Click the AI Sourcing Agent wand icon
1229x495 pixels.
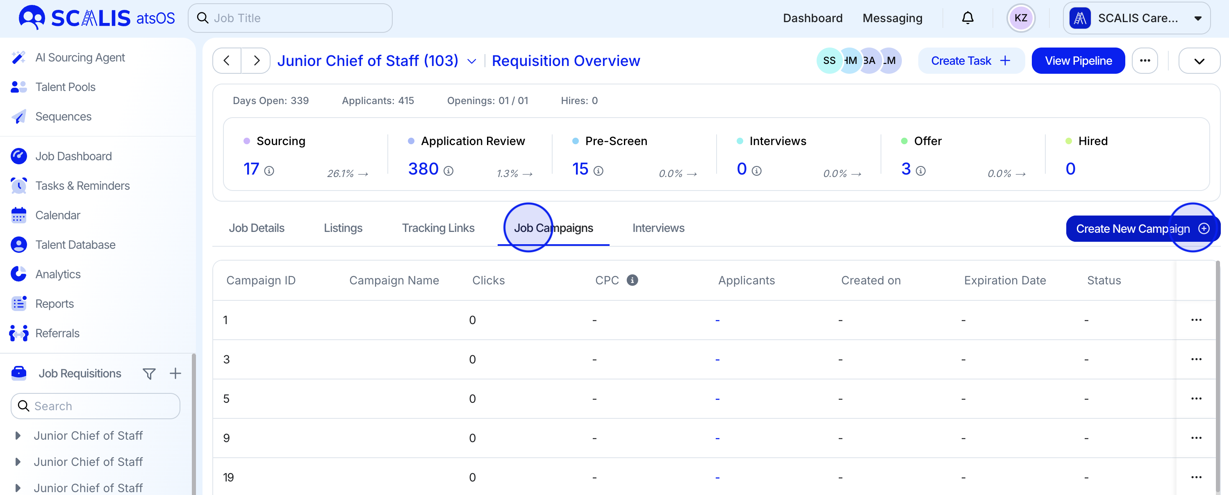tap(18, 58)
